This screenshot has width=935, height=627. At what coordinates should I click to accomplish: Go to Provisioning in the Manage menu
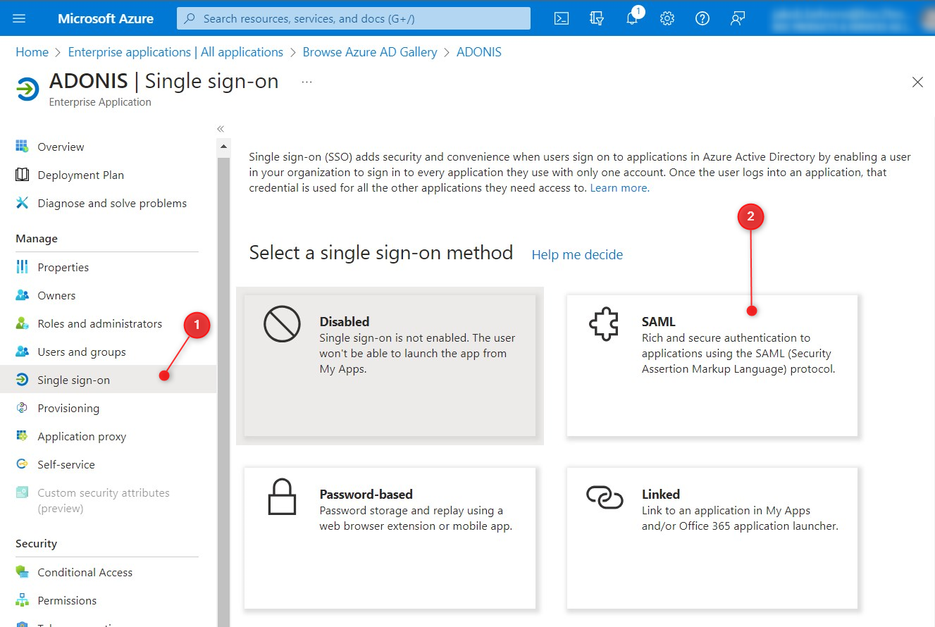68,409
